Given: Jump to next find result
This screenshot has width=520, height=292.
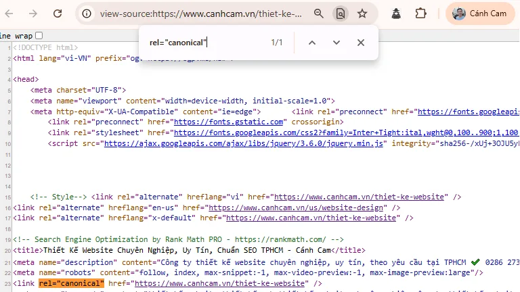Looking at the screenshot, I should pyautogui.click(x=337, y=43).
